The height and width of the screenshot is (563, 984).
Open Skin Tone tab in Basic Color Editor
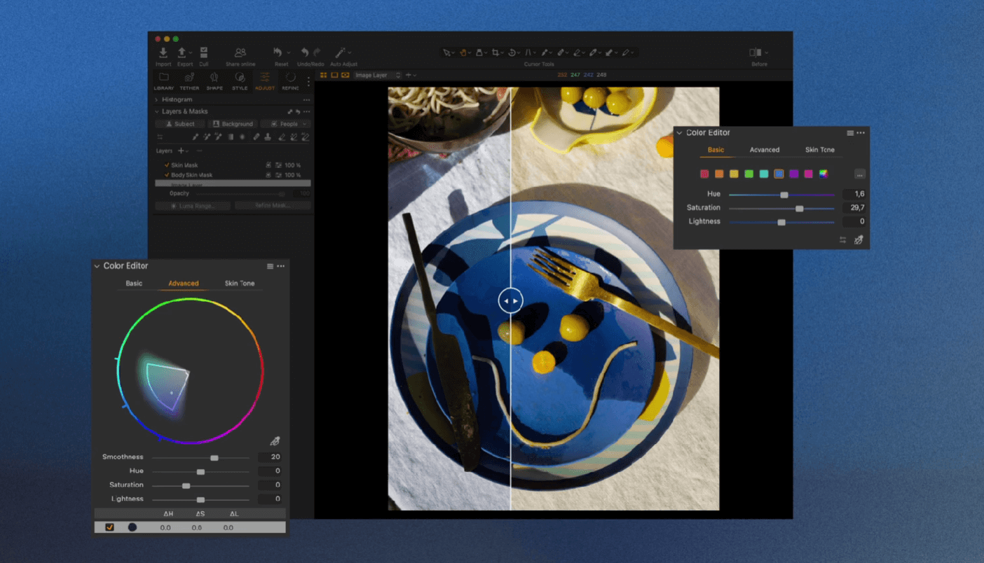tap(819, 150)
